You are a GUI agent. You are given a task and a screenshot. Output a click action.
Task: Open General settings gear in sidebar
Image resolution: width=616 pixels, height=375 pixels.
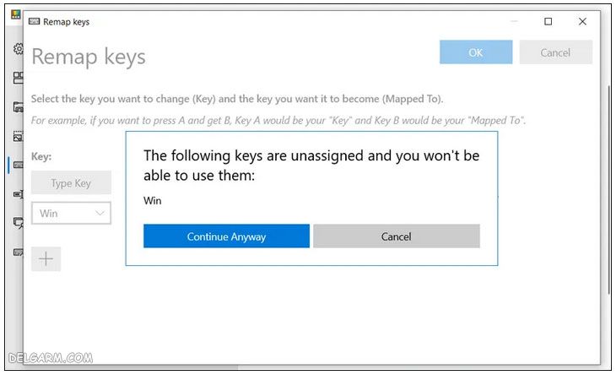(18, 49)
